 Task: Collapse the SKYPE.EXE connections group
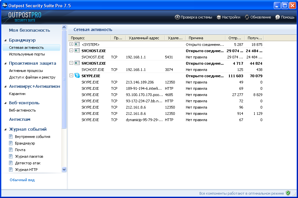click(71, 76)
